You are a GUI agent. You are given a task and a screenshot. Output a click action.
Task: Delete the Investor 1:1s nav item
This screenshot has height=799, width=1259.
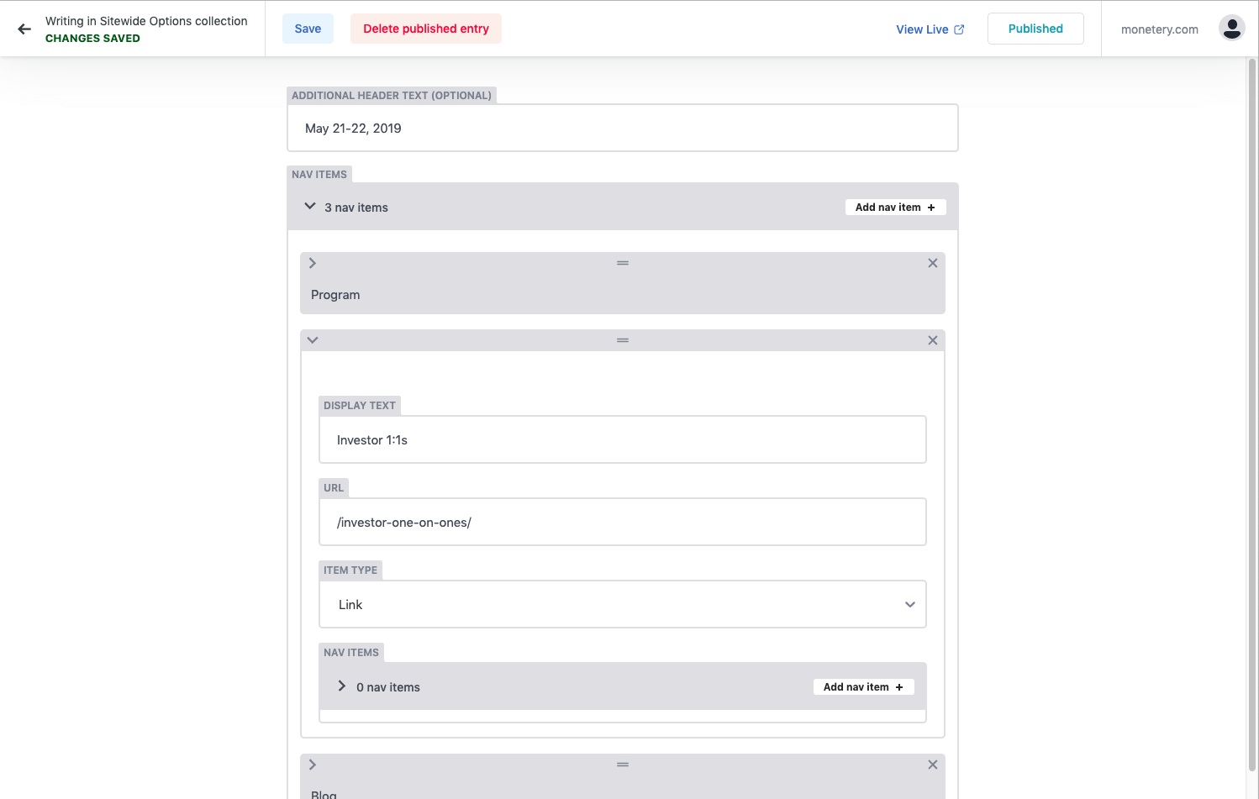932,339
